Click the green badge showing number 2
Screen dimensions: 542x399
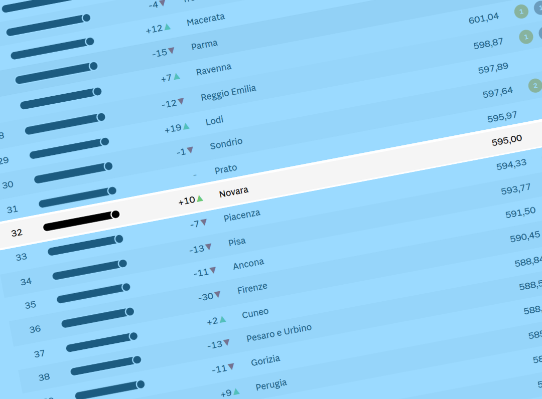(x=535, y=86)
